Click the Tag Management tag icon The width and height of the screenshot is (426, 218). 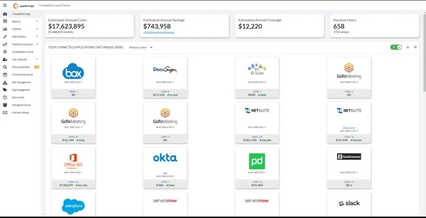(5, 90)
